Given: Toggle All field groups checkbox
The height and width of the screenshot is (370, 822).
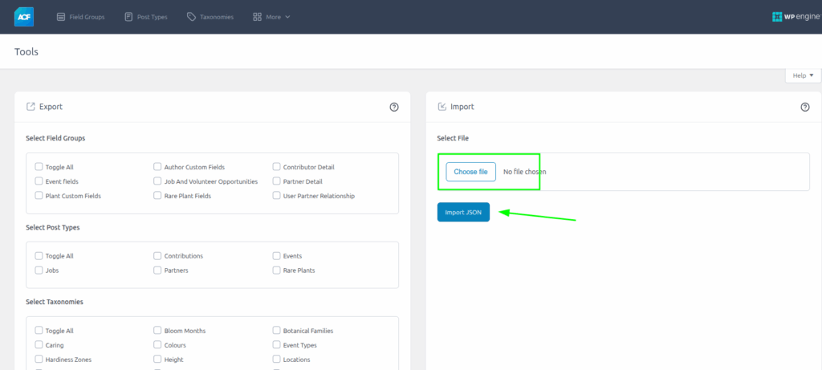Looking at the screenshot, I should point(39,167).
